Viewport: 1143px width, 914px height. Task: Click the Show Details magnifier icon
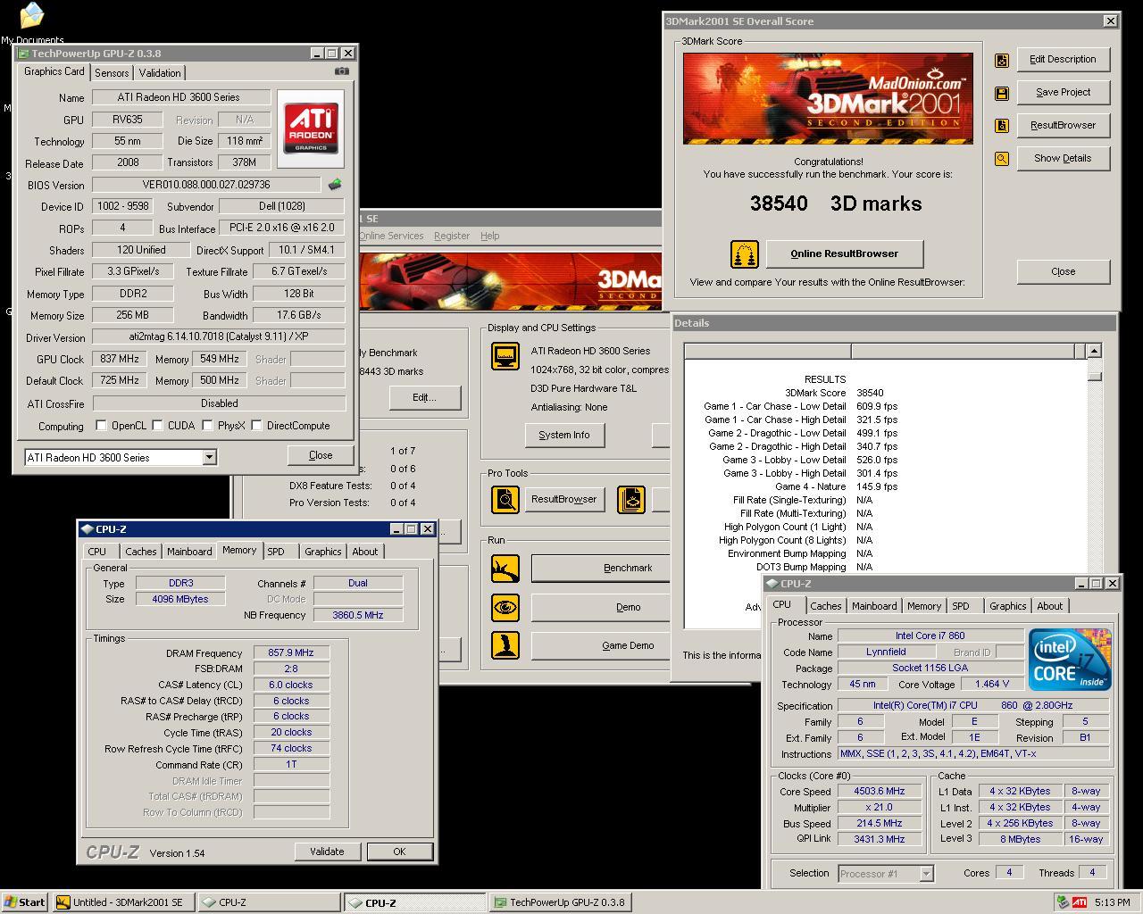pyautogui.click(x=1002, y=159)
